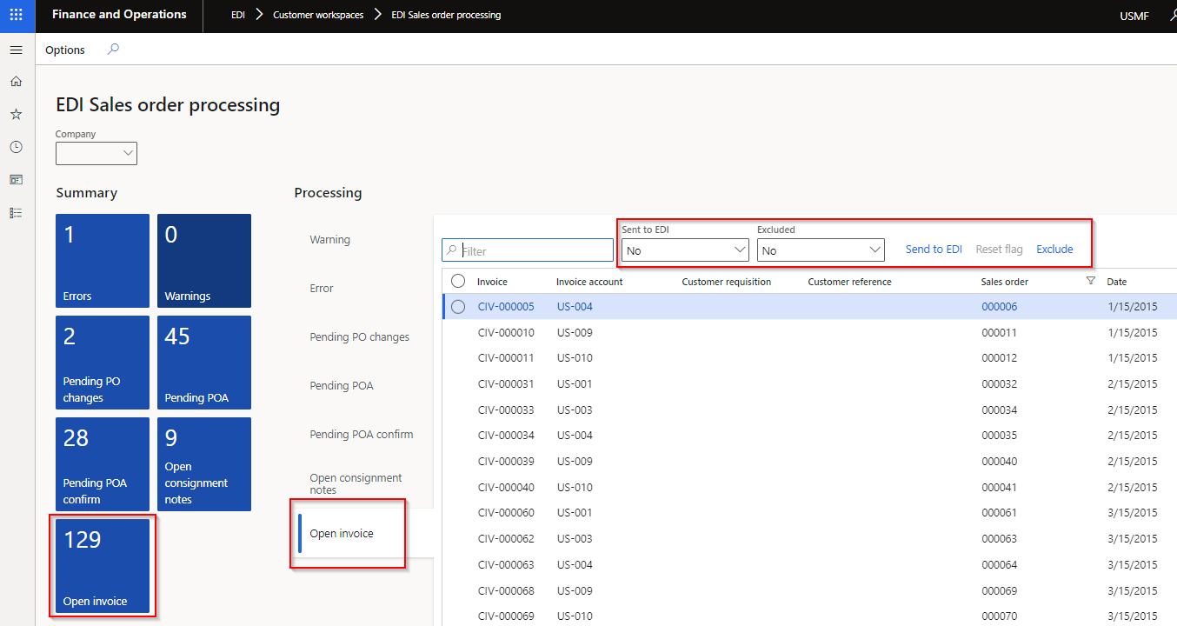Open Favorites via the star icon
The width and height of the screenshot is (1177, 626).
click(16, 113)
